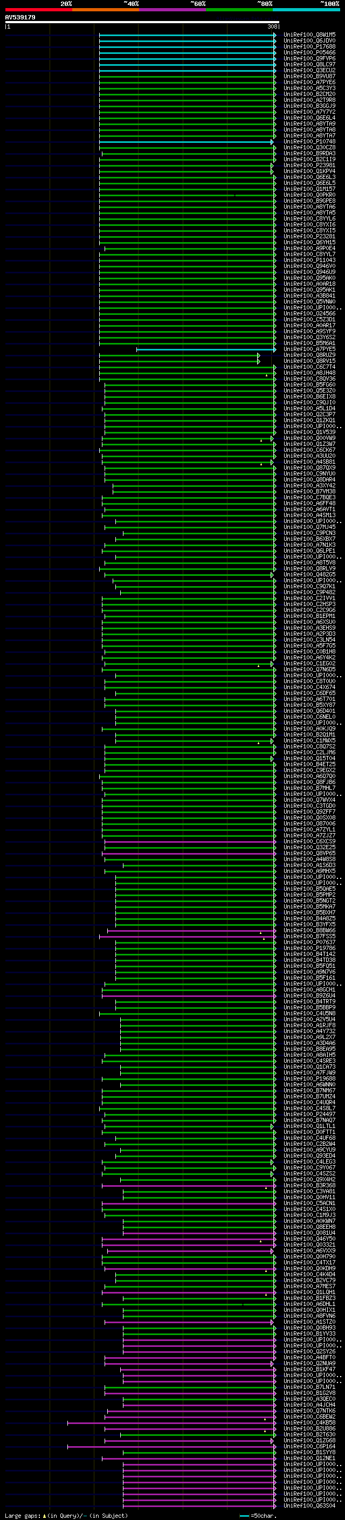Select label UniRef100_A7PYE6
Image resolution: width=345 pixels, height=1520 pixels.
pyautogui.click(x=309, y=82)
